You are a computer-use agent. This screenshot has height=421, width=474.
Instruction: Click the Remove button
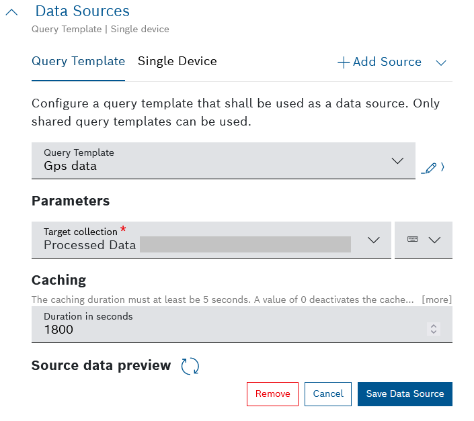[272, 394]
